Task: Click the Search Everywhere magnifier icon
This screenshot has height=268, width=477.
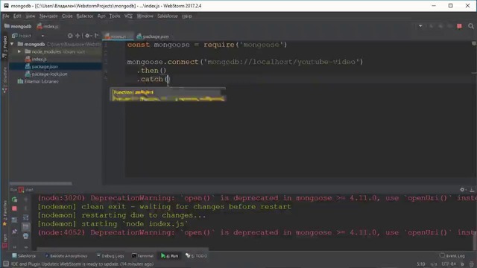Action: coord(471,26)
